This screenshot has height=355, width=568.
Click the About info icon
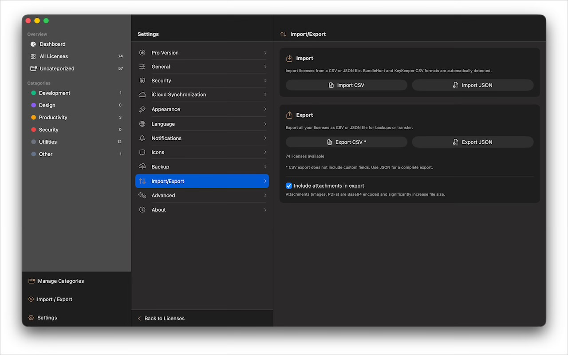[142, 209]
